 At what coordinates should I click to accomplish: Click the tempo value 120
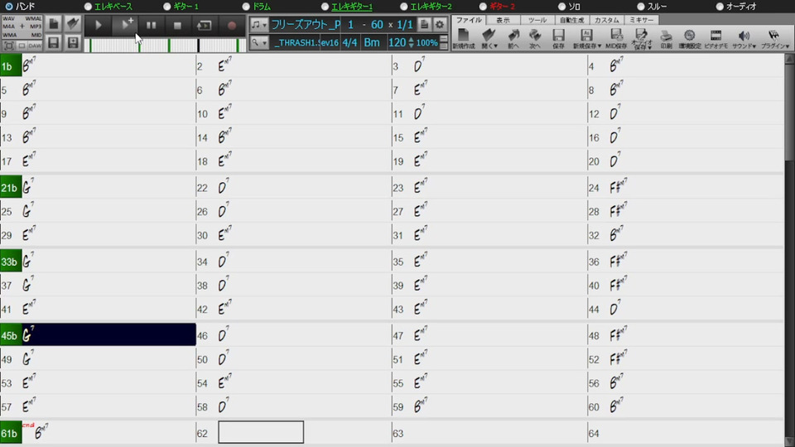point(397,42)
